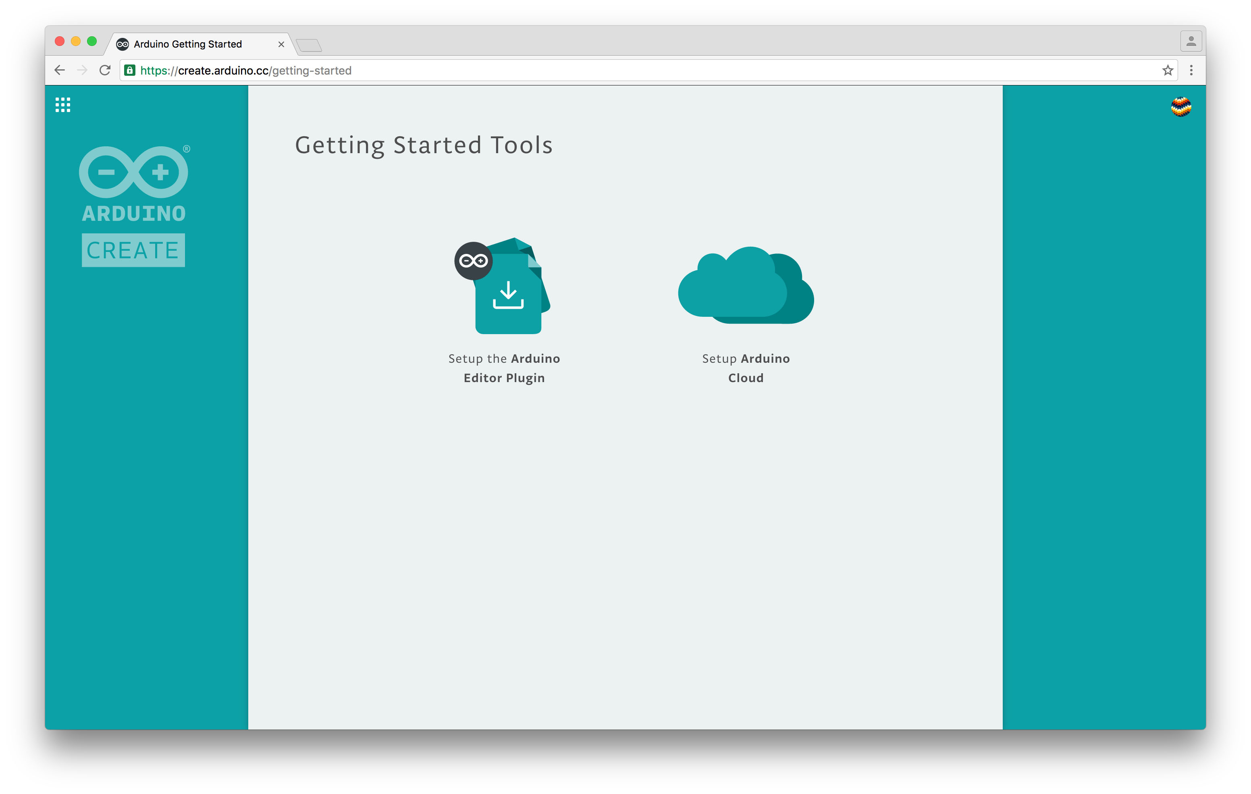Bookmark this page with the star icon
Image resolution: width=1251 pixels, height=794 pixels.
[1168, 70]
